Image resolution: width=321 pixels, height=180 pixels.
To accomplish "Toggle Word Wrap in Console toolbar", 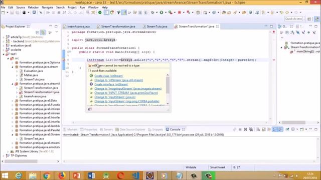I will click(x=269, y=129).
